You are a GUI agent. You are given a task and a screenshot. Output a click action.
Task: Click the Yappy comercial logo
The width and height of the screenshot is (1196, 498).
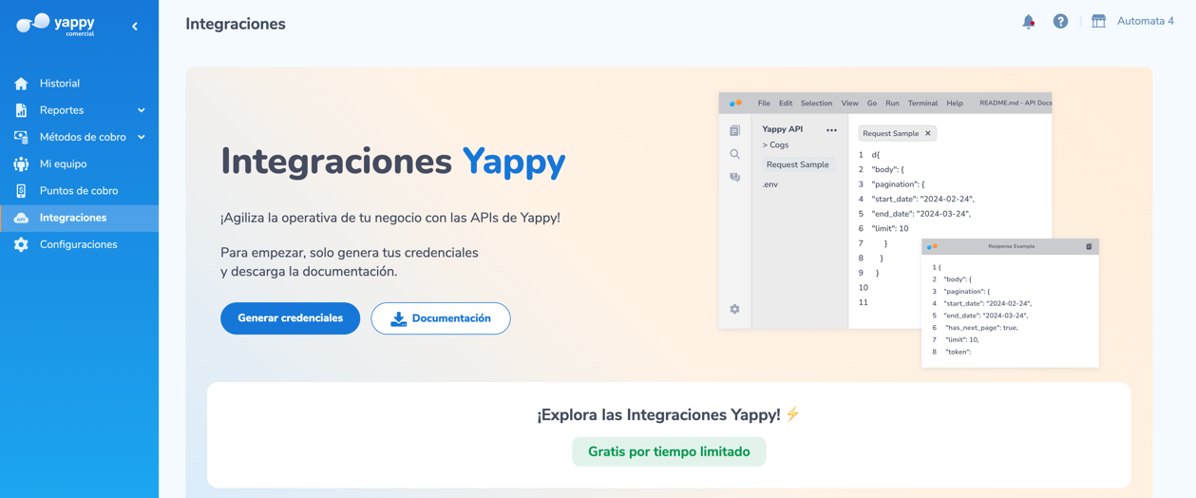point(56,25)
